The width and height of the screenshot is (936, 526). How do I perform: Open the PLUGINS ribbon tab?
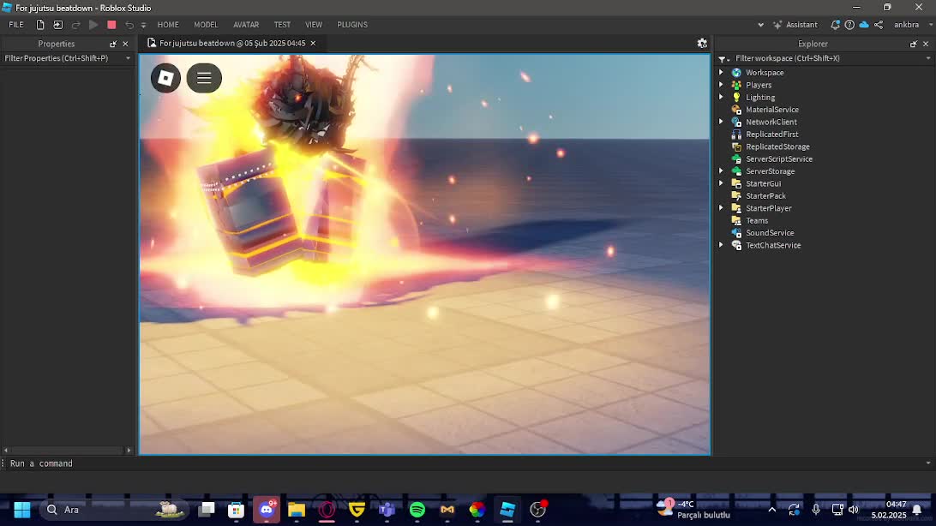click(x=351, y=25)
